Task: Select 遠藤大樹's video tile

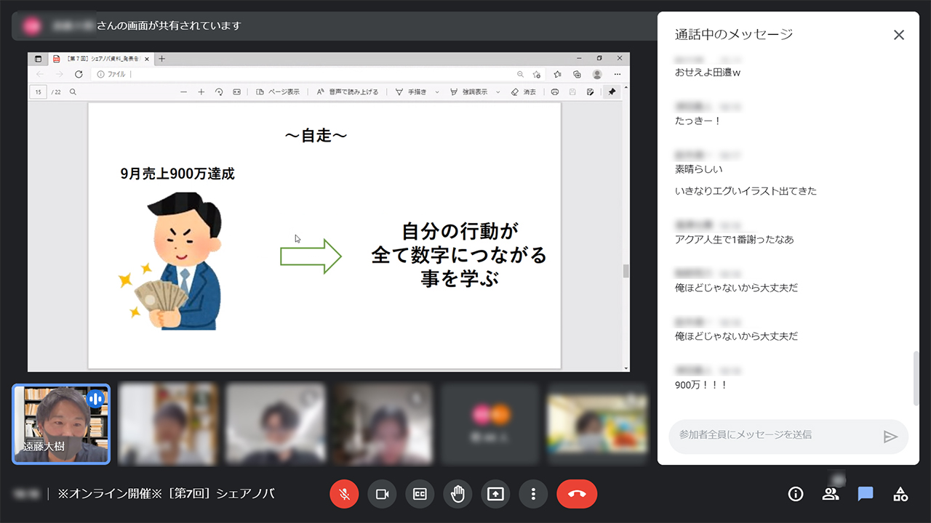Action: [61, 424]
